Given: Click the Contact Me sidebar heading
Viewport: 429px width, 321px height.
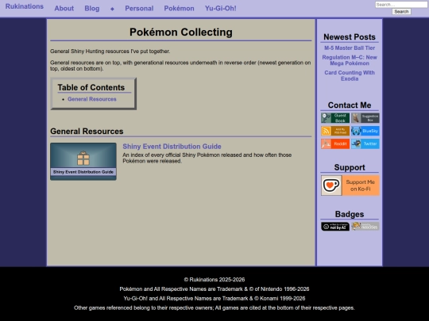Looking at the screenshot, I should [x=350, y=105].
